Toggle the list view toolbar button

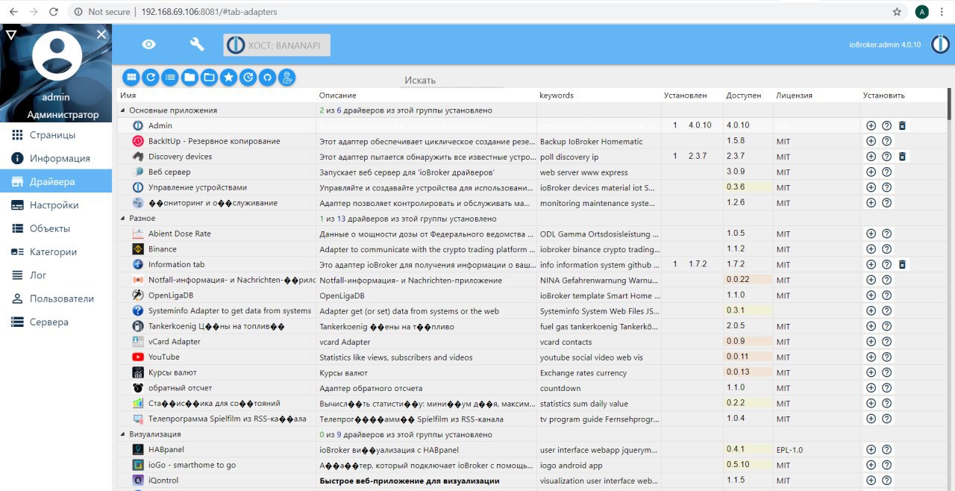(x=170, y=77)
